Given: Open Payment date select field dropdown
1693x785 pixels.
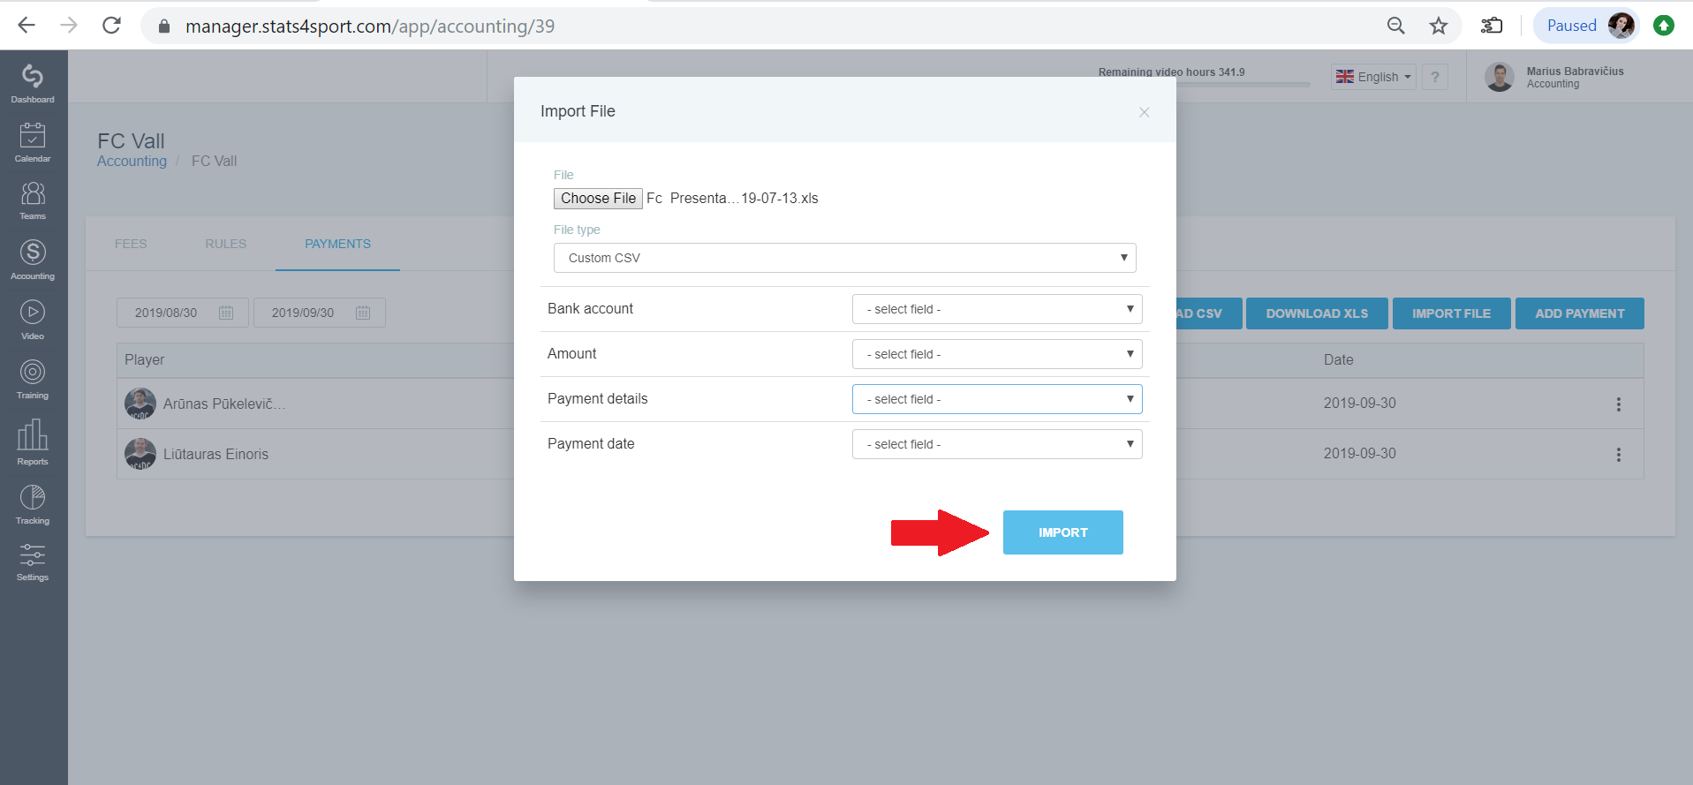Looking at the screenshot, I should [x=997, y=444].
